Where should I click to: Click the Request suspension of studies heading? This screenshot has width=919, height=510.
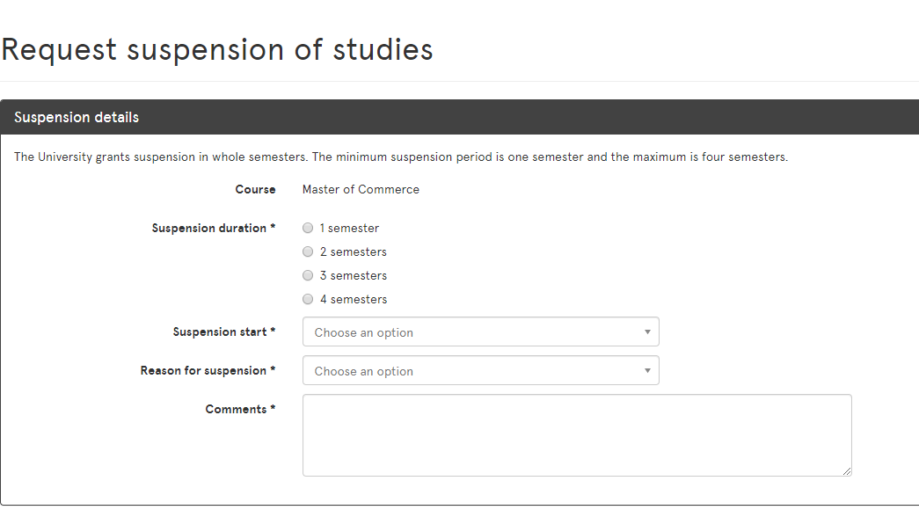point(217,49)
